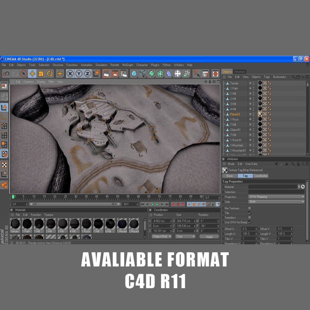Activate the Scale tool

click(41, 74)
